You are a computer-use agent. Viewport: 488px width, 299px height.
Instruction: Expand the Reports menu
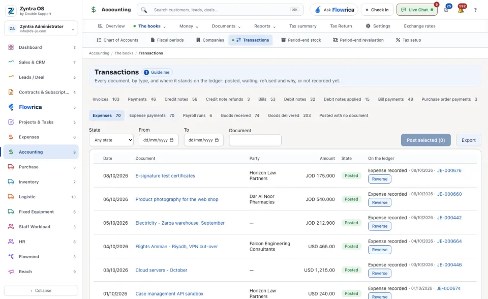point(264,26)
